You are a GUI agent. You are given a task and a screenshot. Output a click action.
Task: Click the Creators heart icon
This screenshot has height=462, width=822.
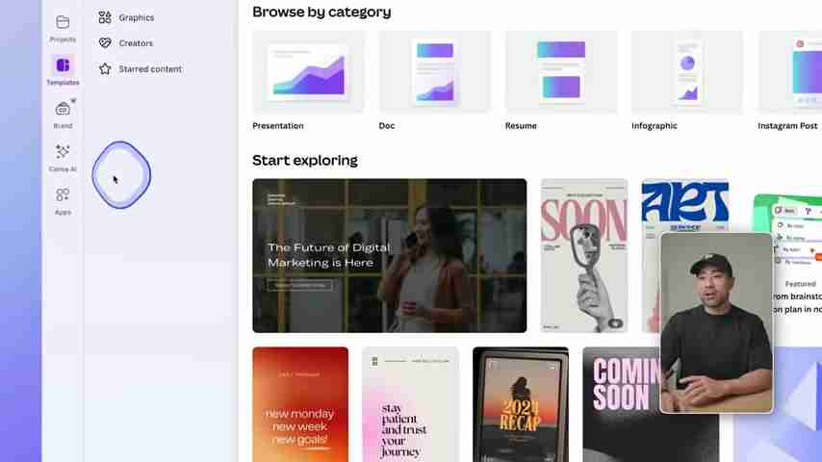(x=105, y=43)
